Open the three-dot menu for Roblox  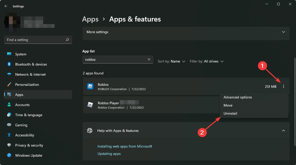[283, 86]
